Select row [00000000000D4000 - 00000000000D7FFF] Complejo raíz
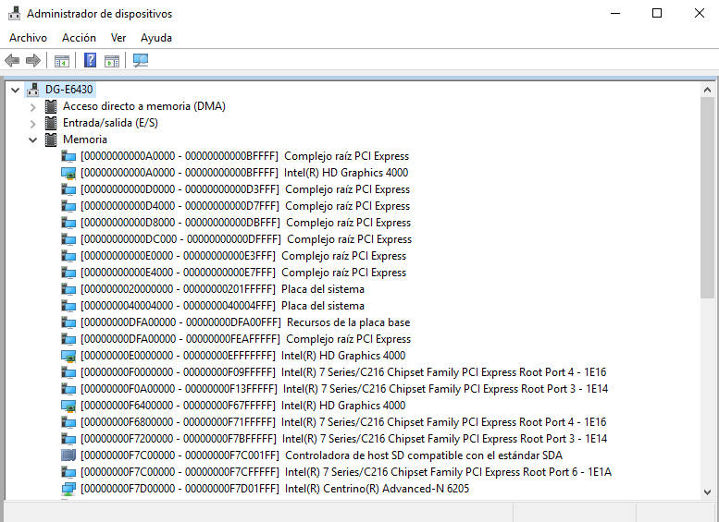Screen dimensions: 719x522 245,206
